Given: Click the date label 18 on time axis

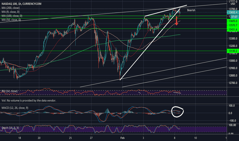Looking at the screenshot, I should point(19,138).
